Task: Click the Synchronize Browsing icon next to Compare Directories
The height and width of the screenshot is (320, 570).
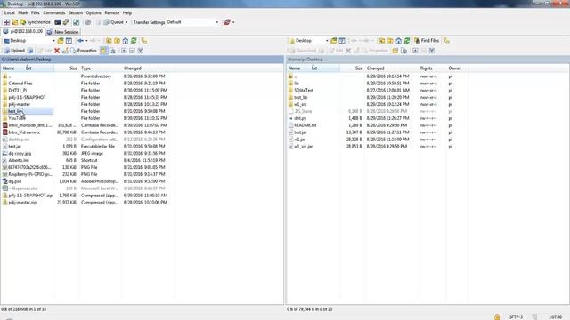Action: click(x=15, y=22)
